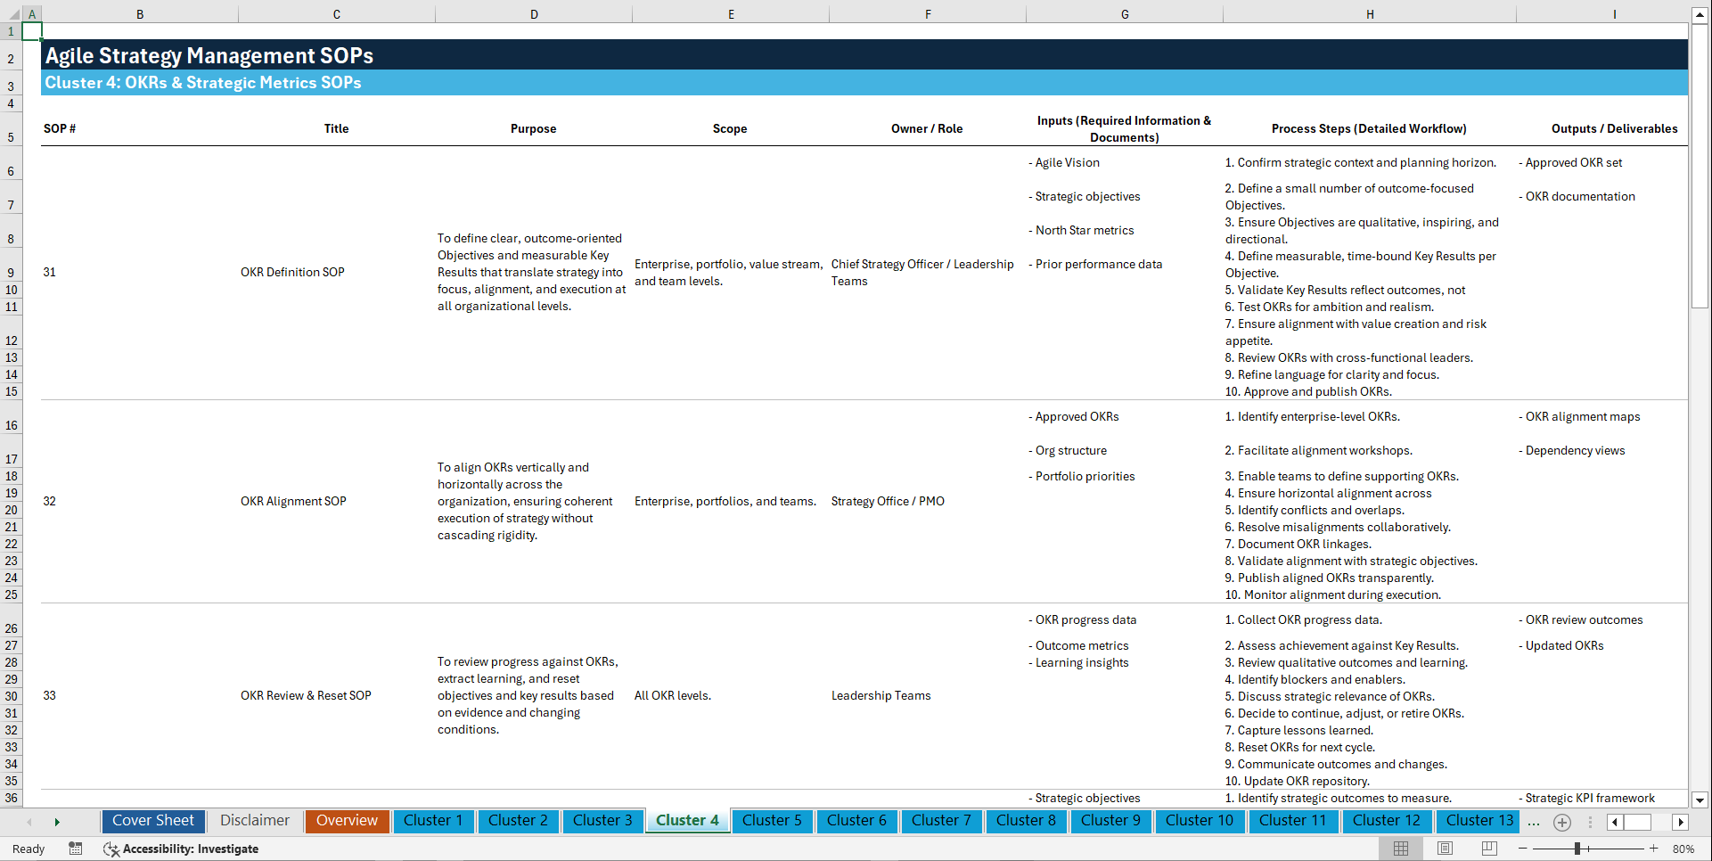Open Page Layout view icon
The image size is (1712, 861).
(1444, 849)
